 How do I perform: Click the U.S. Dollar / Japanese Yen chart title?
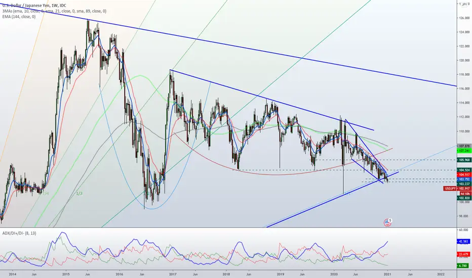point(34,6)
